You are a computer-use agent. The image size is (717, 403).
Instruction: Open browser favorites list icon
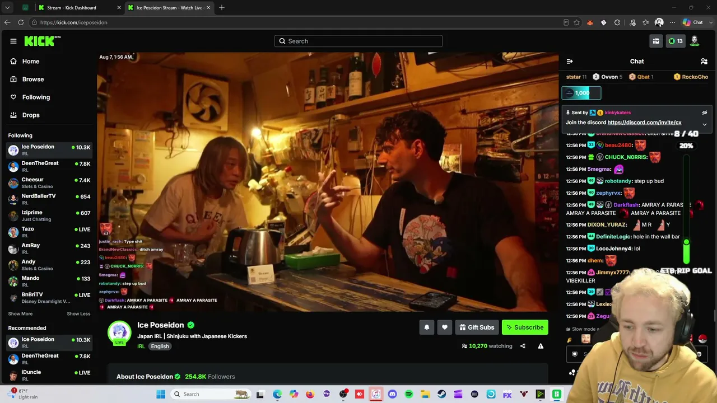click(645, 22)
